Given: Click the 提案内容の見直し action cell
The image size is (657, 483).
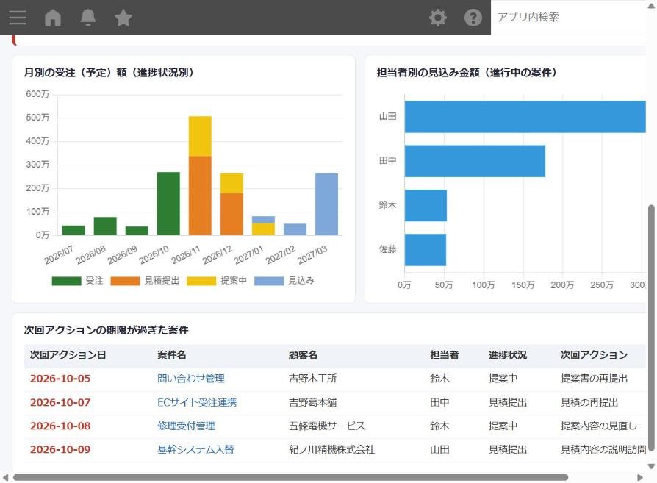Looking at the screenshot, I should (599, 426).
